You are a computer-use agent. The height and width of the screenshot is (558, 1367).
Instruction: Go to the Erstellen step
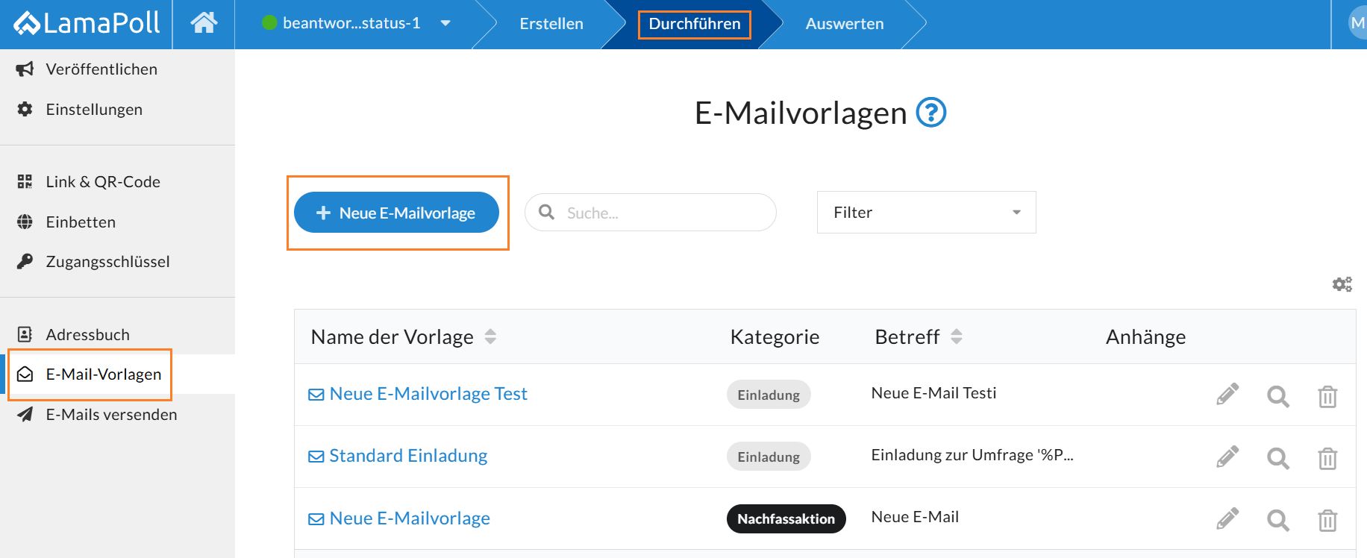click(551, 24)
